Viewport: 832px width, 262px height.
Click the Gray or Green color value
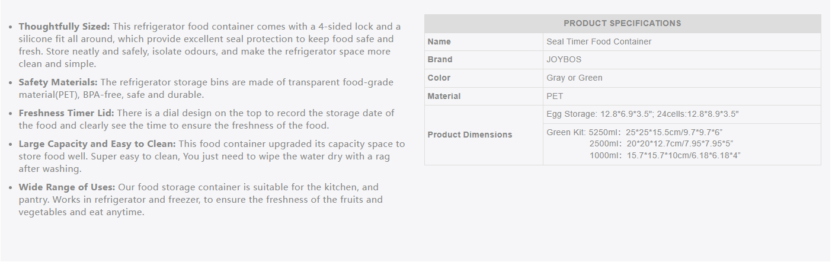pyautogui.click(x=574, y=78)
